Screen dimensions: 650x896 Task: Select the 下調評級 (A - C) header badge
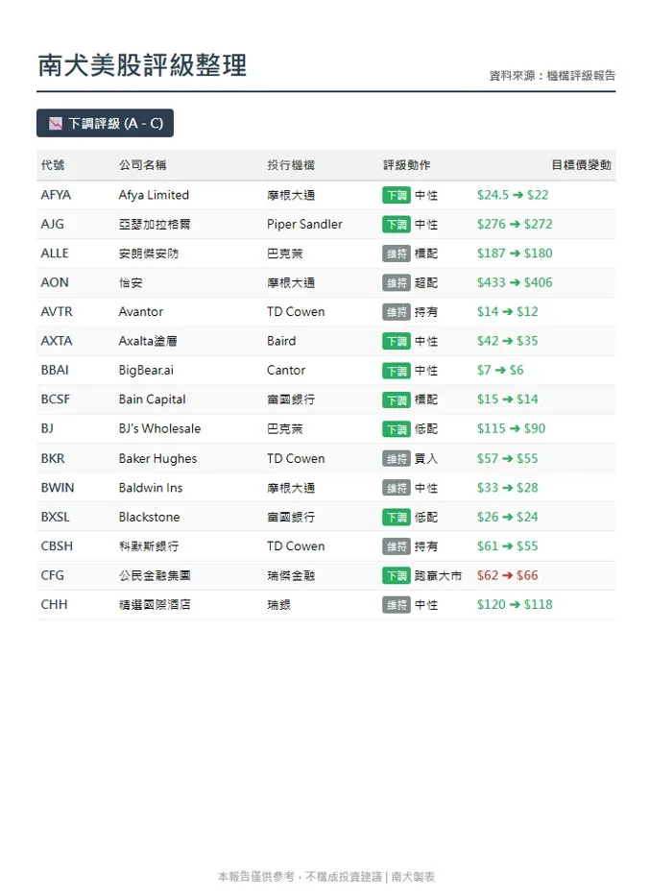pos(105,124)
